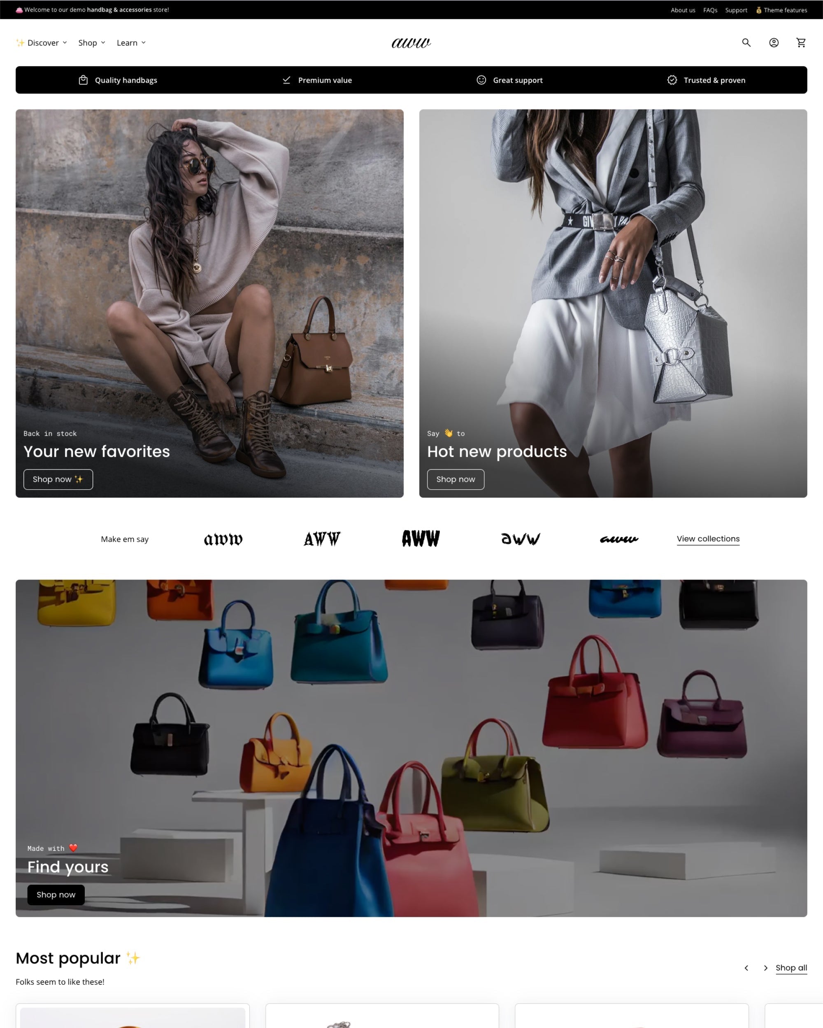The height and width of the screenshot is (1028, 823).
Task: Click Shop now on Your new favorites
Action: [x=57, y=479]
